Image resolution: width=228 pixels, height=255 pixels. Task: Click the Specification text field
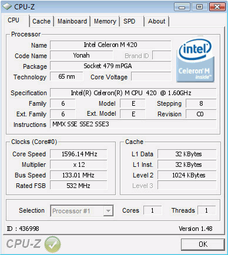133,93
